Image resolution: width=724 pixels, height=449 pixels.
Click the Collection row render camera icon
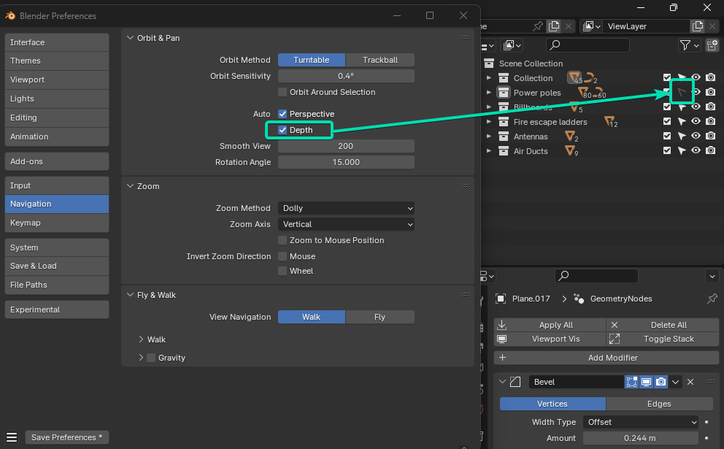click(711, 77)
